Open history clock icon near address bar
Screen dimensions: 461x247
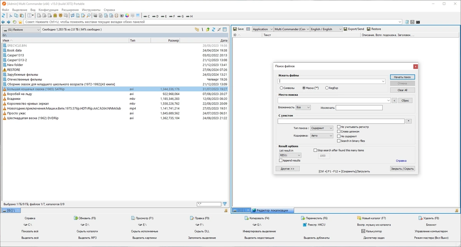tap(15, 22)
